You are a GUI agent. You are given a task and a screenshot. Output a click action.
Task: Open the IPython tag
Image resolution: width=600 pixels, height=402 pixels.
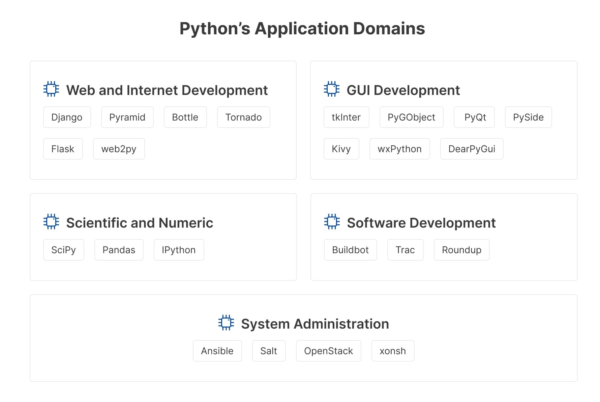[179, 250]
